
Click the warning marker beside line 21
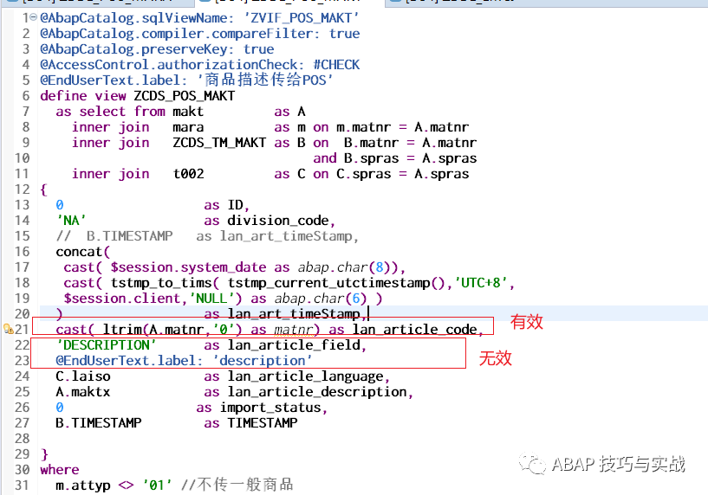(x=8, y=329)
